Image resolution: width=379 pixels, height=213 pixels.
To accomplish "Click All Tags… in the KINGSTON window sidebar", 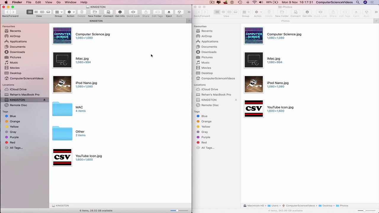I will (16, 148).
